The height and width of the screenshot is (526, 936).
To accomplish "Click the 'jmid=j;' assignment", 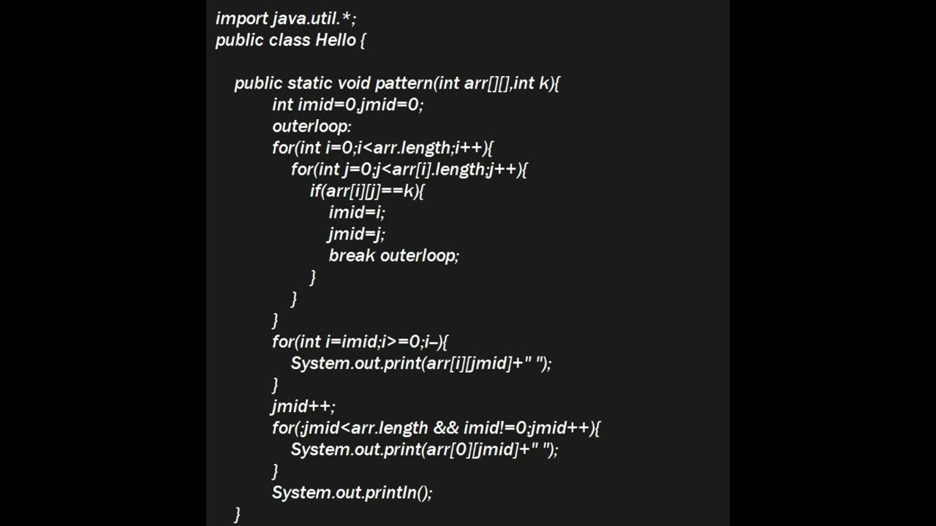I will pos(356,234).
